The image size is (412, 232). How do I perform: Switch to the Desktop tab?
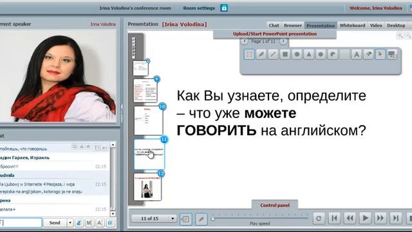click(x=396, y=26)
